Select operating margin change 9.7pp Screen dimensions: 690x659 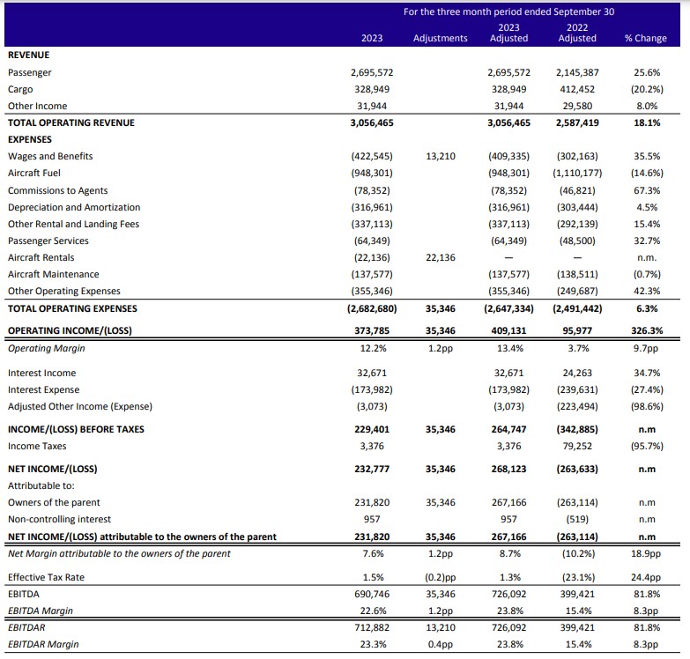(647, 348)
